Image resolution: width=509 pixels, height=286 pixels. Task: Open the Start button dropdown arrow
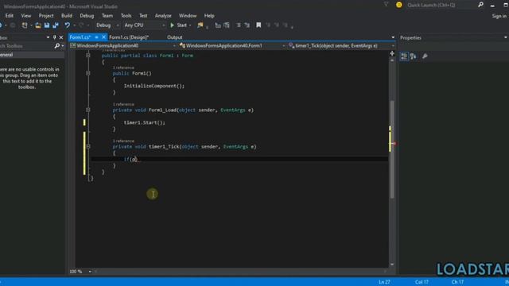click(190, 25)
